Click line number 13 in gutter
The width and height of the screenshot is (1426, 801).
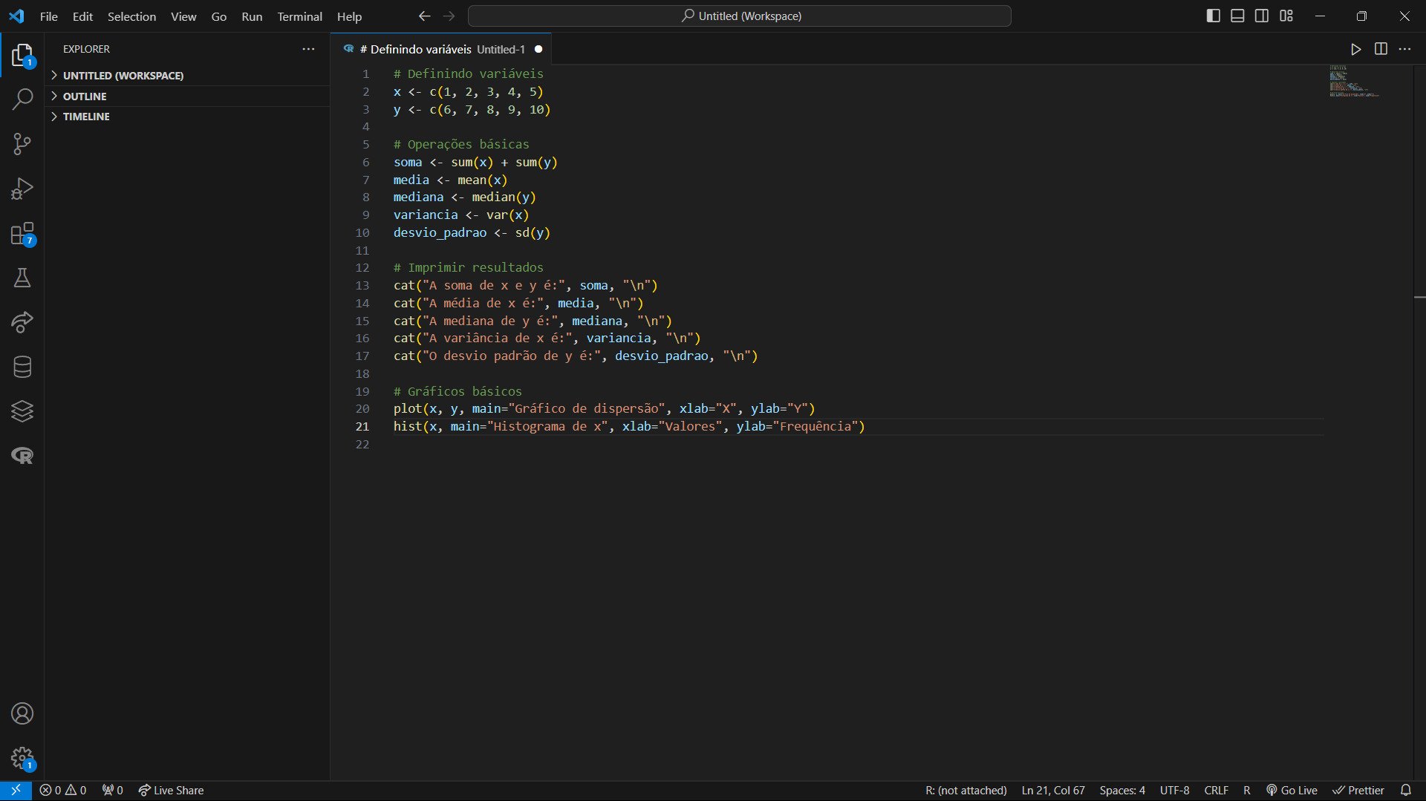coord(362,286)
